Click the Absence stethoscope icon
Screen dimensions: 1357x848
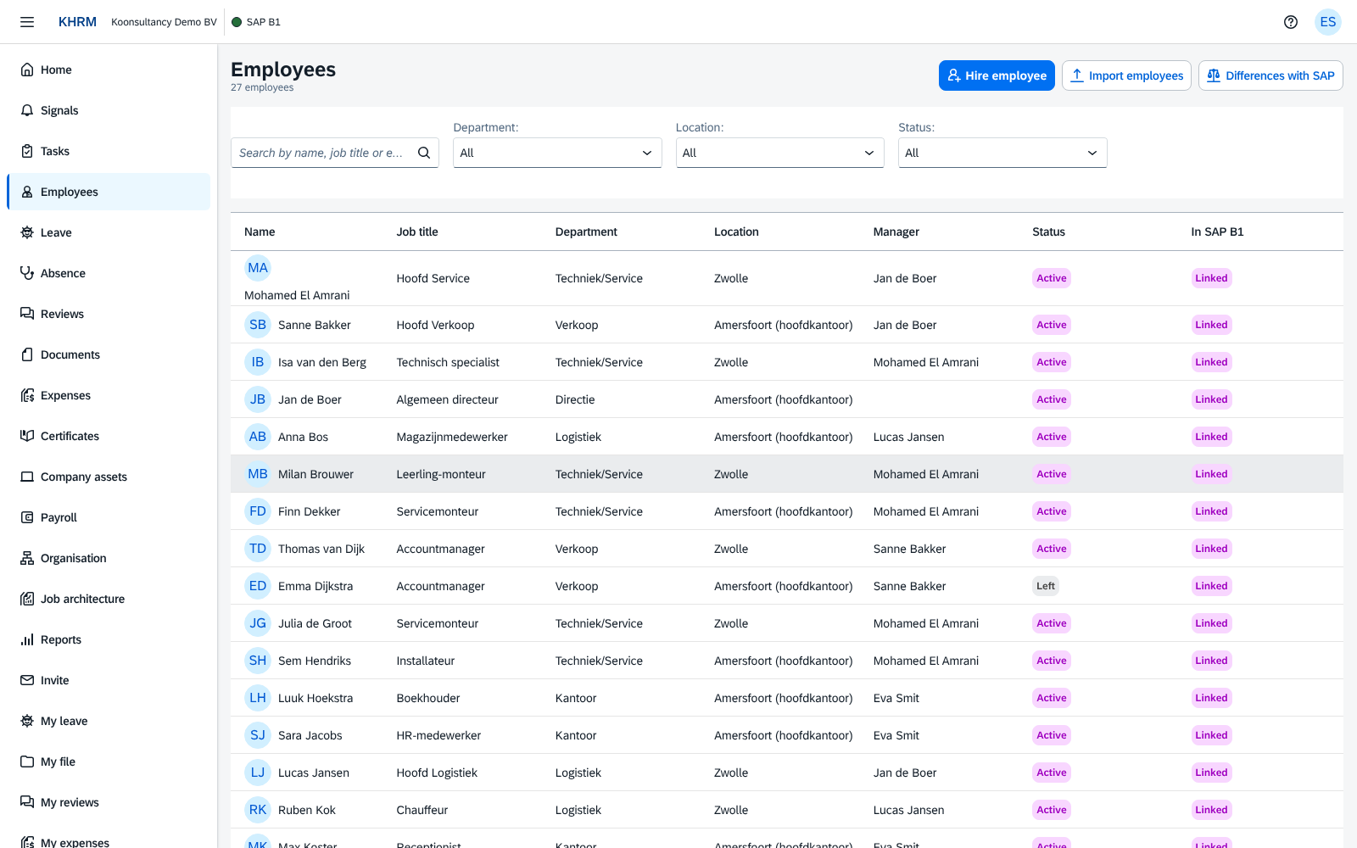[27, 273]
